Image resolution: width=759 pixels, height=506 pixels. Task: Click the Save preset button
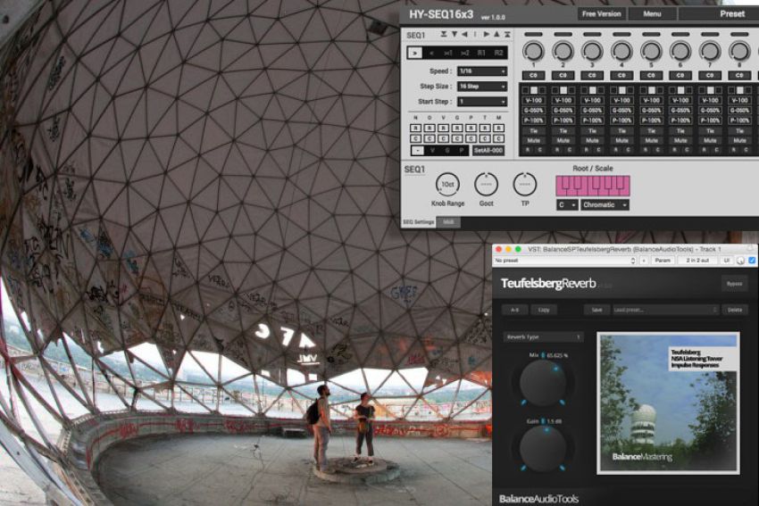point(596,310)
